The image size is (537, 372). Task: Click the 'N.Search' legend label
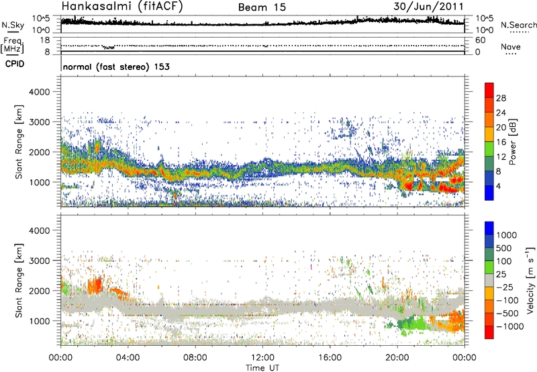click(519, 25)
